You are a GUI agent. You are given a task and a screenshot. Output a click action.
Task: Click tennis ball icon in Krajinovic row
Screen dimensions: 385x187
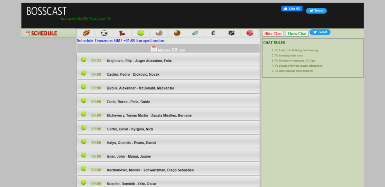pos(84,60)
